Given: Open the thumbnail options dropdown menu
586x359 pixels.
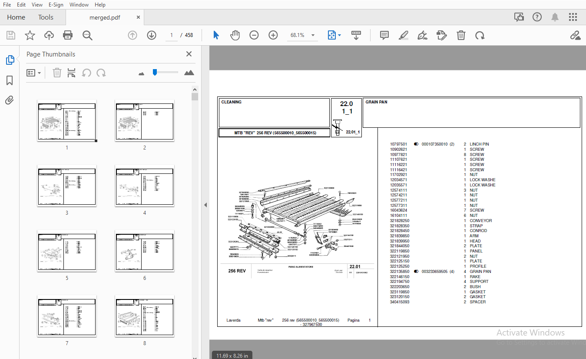Looking at the screenshot, I should [x=34, y=73].
